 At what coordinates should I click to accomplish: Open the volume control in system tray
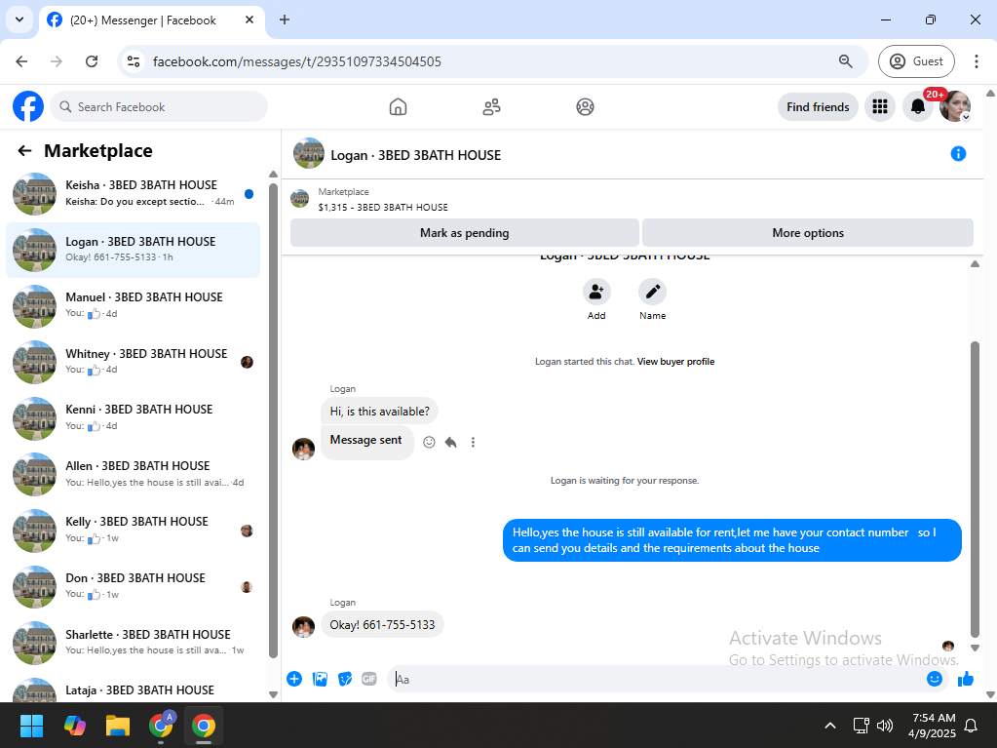point(885,726)
